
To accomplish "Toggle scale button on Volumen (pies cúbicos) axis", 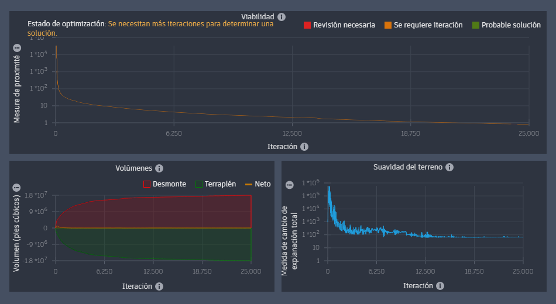I will click(16, 188).
